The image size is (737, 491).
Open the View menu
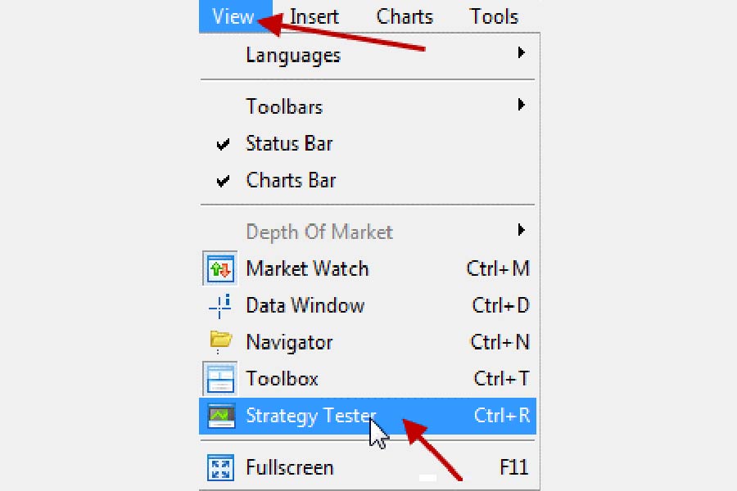point(233,16)
